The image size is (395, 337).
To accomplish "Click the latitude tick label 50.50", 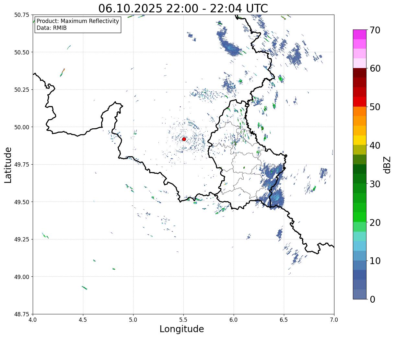I will pos(21,52).
